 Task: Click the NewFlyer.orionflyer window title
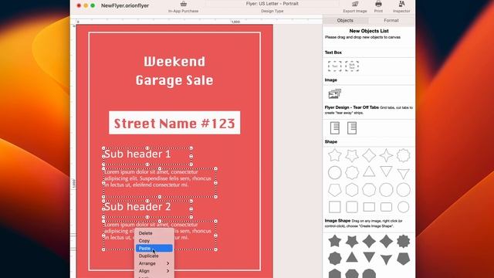[125, 5]
